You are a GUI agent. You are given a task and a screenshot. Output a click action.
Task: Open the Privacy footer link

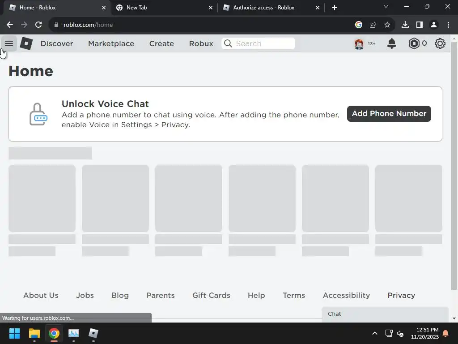click(x=401, y=295)
